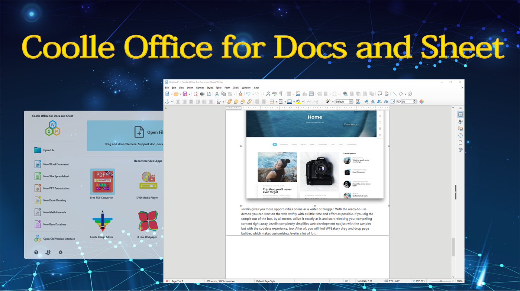Flip the selected image horizontally
The image size is (520, 291).
point(372,101)
